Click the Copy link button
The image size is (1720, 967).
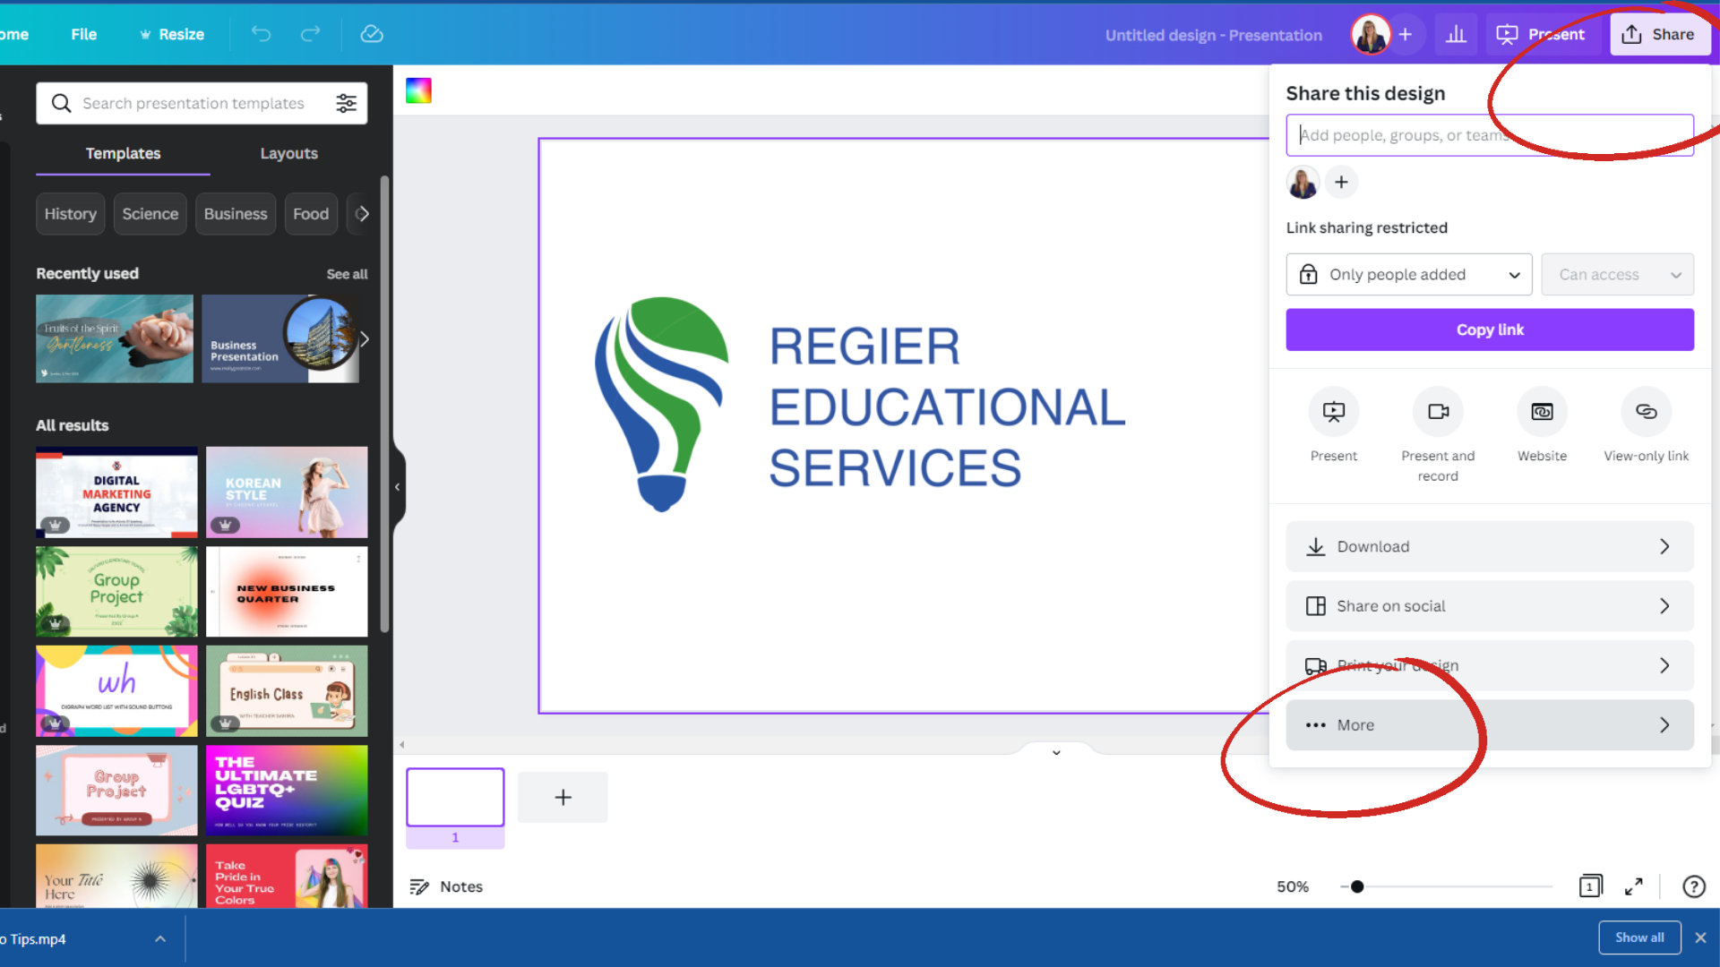click(1490, 329)
